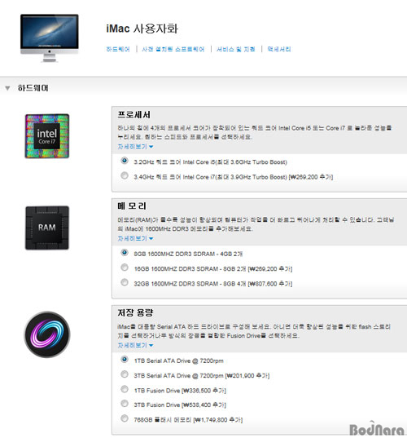Expand 자세히보기 under the 프로세서 section
The width and height of the screenshot is (407, 438).
click(135, 147)
